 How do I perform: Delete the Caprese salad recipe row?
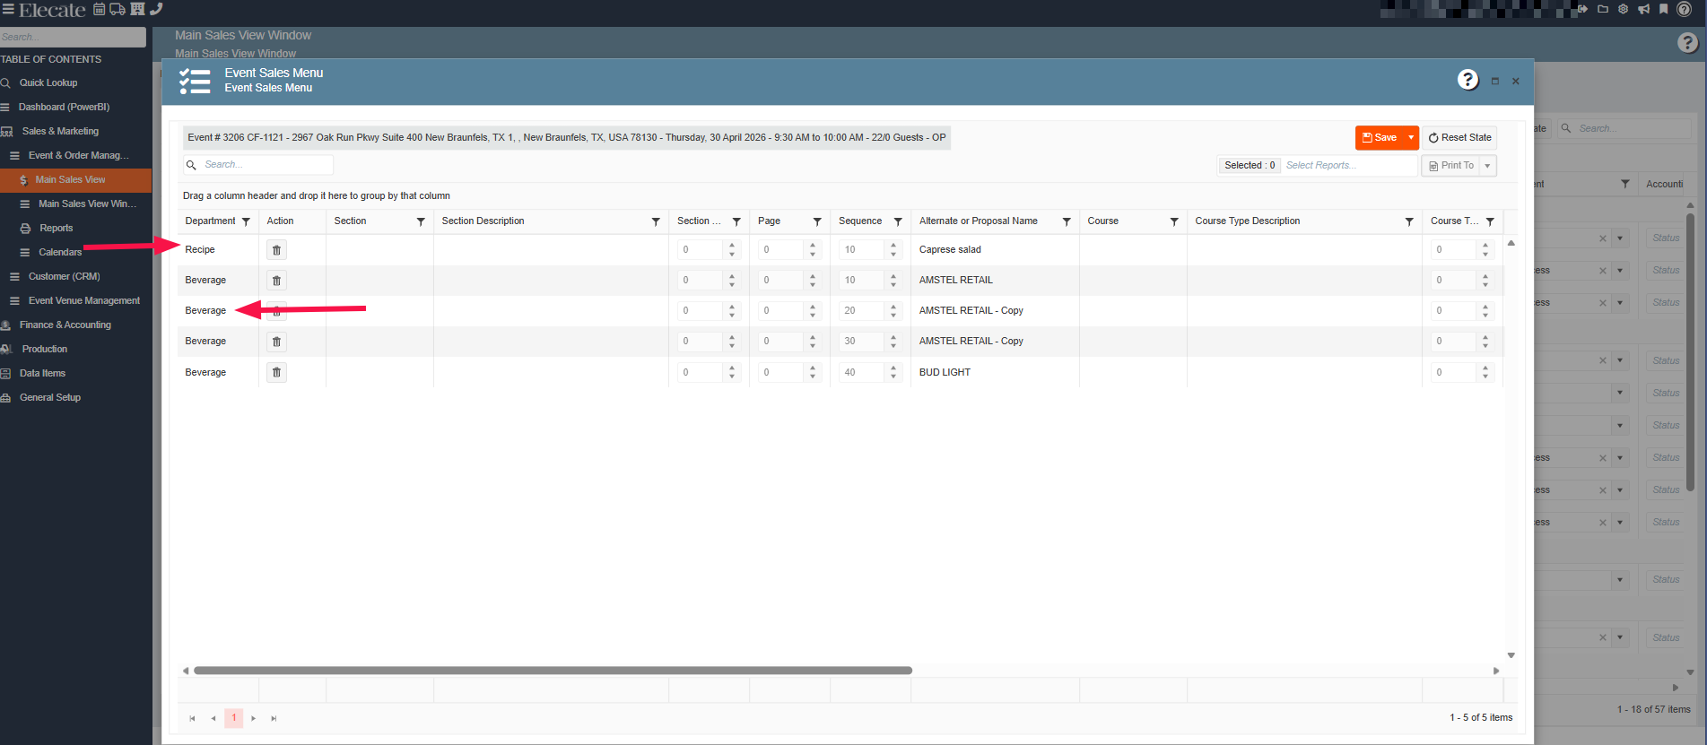pyautogui.click(x=276, y=250)
